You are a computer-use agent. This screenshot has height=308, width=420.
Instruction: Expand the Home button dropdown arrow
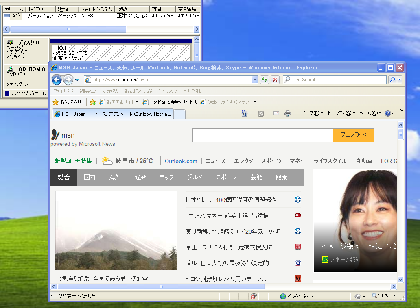252,113
